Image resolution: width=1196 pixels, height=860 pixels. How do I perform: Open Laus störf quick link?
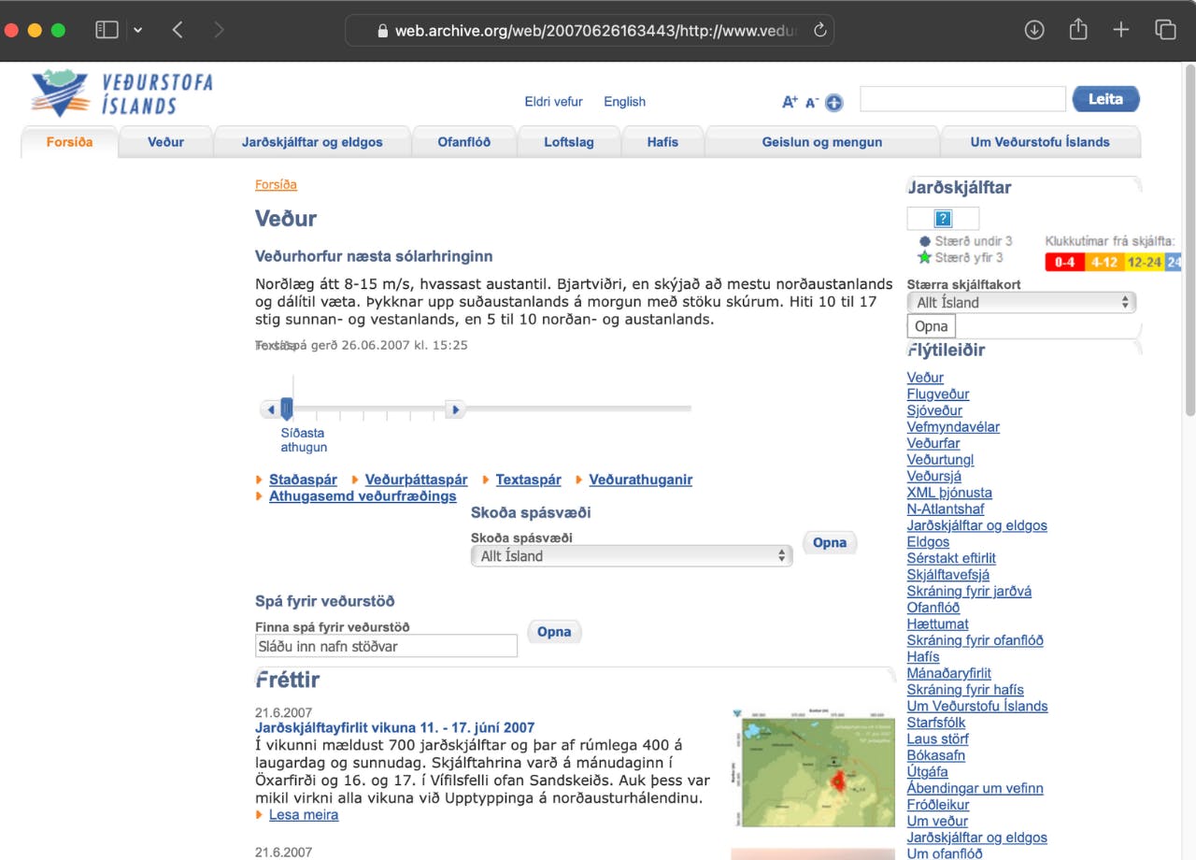tap(938, 739)
